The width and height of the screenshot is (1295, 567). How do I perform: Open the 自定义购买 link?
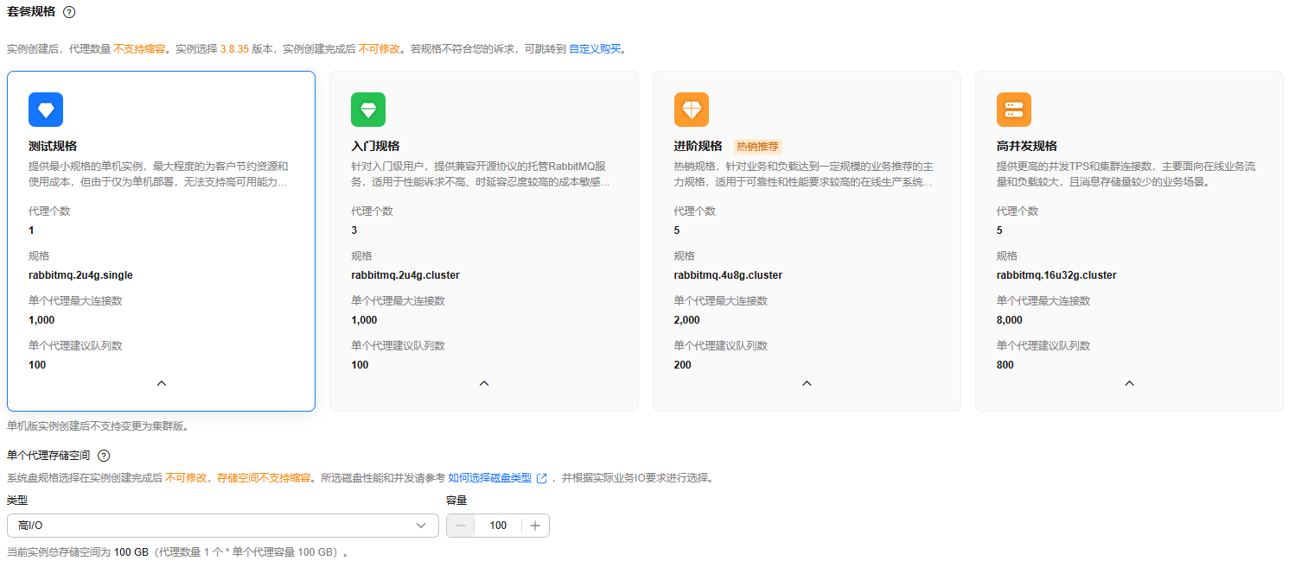pyautogui.click(x=595, y=49)
